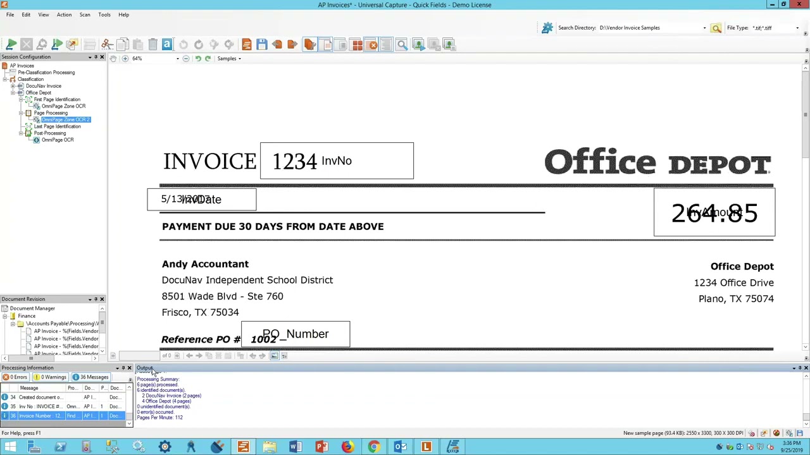Click the gear capture settings icon
Screen dimensions: 810x455
coord(547,28)
